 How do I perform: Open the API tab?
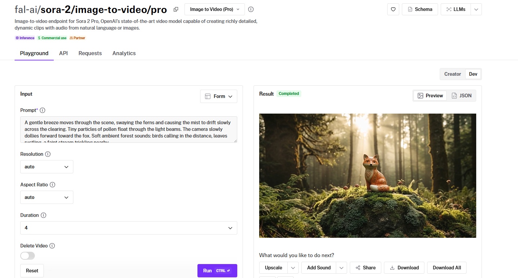(x=63, y=53)
